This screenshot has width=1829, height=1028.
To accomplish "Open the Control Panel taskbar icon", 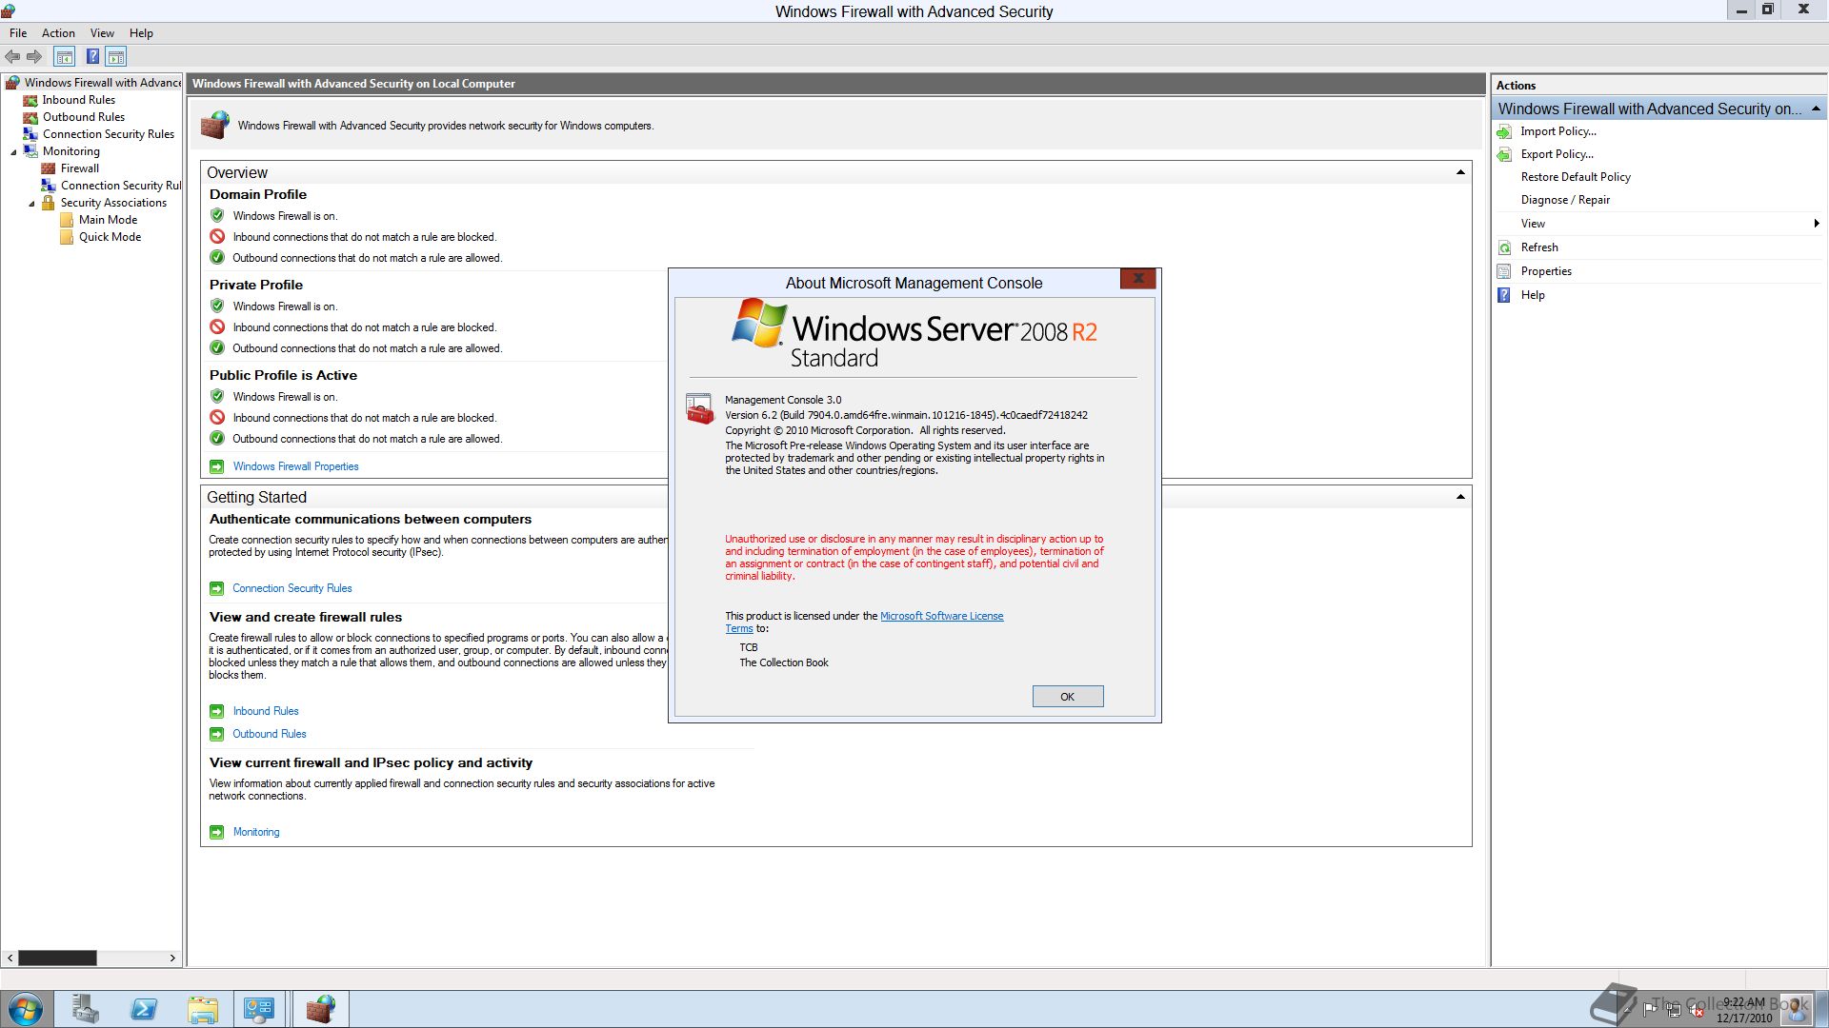I will pos(259,1009).
